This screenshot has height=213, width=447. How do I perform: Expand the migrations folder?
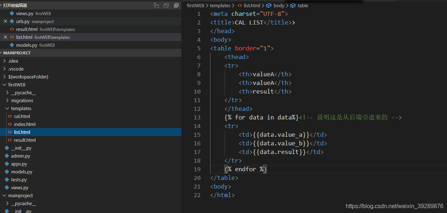[x=7, y=100]
